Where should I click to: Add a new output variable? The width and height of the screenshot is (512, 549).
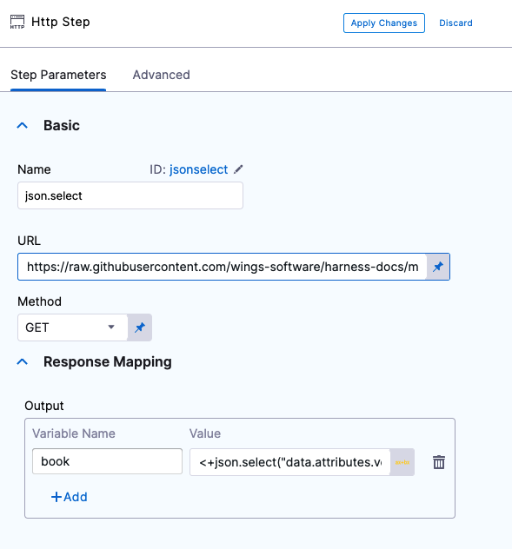[x=70, y=497]
